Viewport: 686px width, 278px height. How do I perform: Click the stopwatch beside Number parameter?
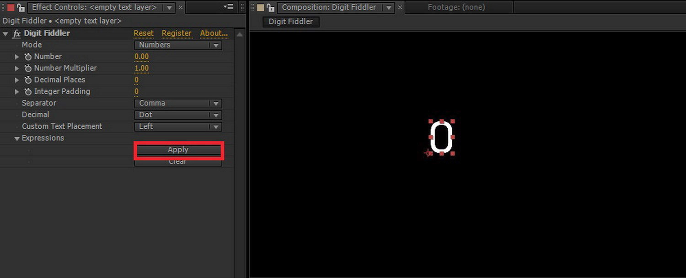[27, 56]
